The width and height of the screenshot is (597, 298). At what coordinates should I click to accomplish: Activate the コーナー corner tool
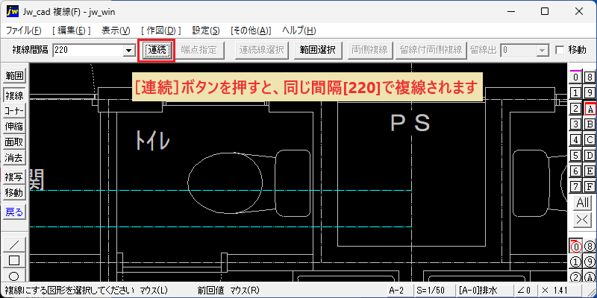pyautogui.click(x=14, y=111)
